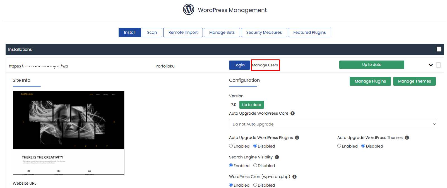Viewport: 447px width, 188px height.
Task: Click the Configuration heading
Action: click(x=244, y=80)
